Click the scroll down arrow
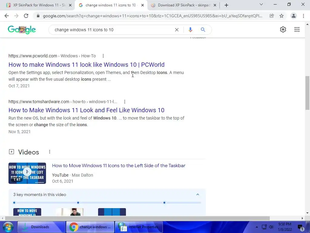The image size is (310, 233). pyautogui.click(x=308, y=213)
